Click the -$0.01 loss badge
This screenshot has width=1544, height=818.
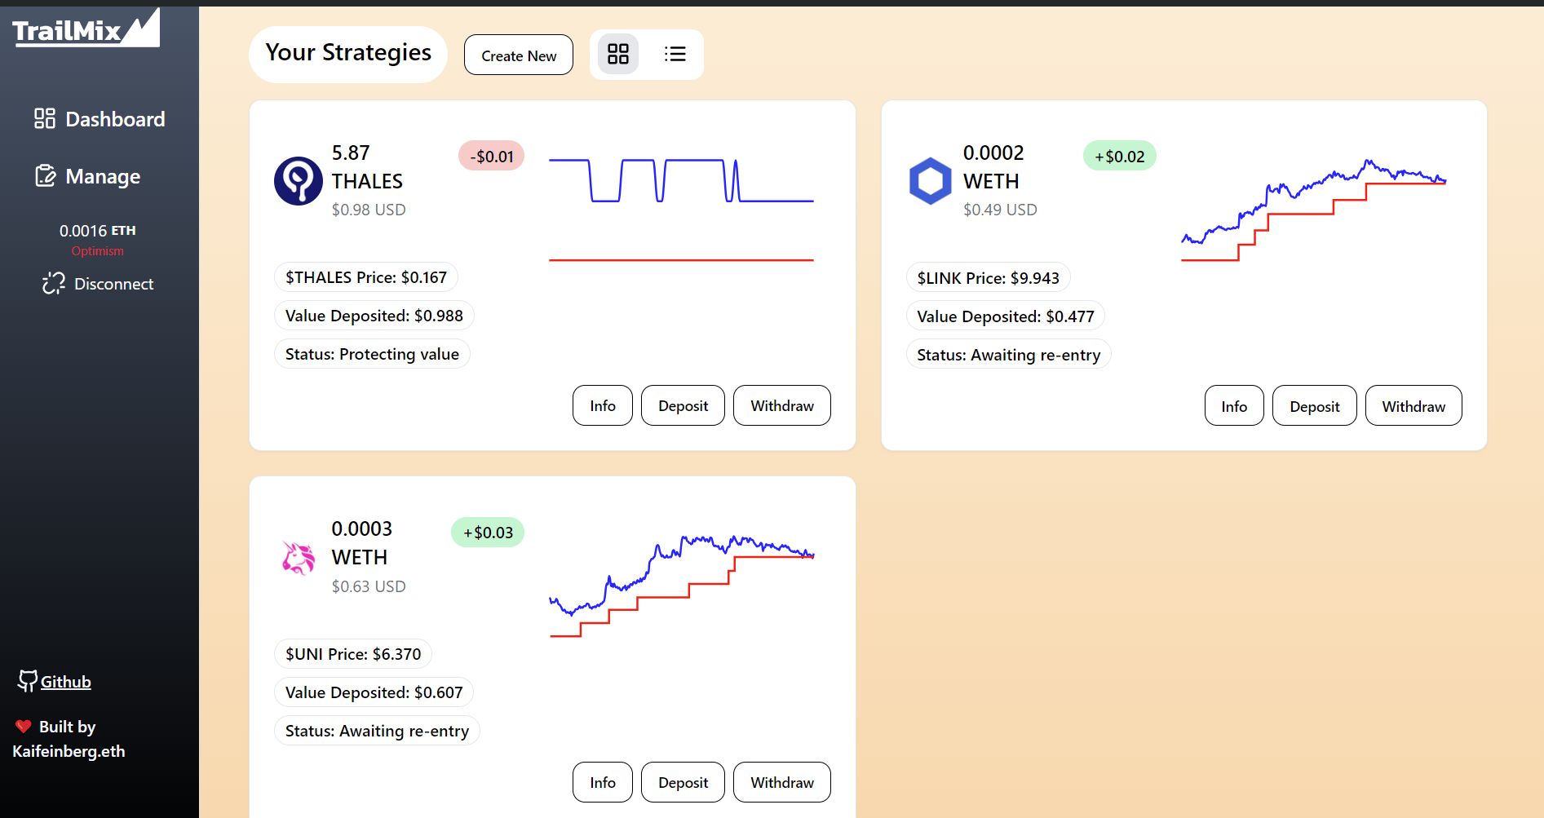(x=491, y=156)
